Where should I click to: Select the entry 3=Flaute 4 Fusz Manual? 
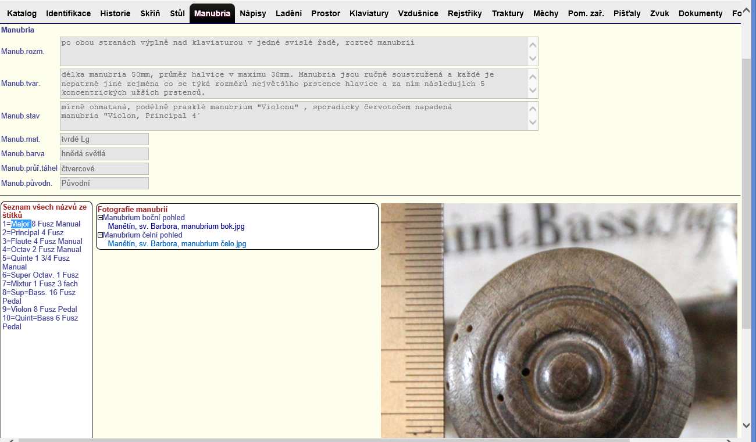pyautogui.click(x=42, y=242)
